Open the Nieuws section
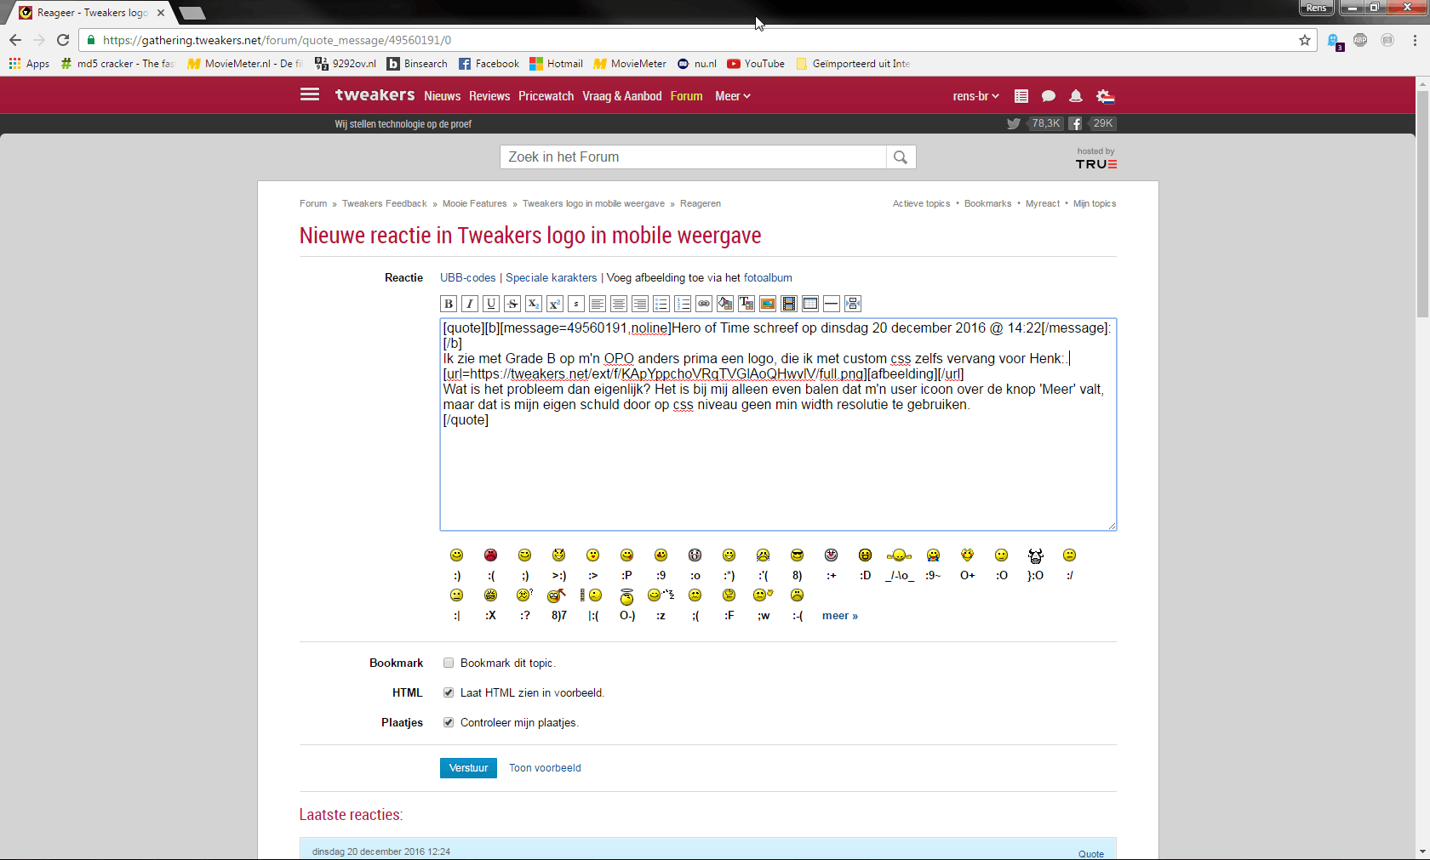The width and height of the screenshot is (1430, 860). (x=443, y=96)
